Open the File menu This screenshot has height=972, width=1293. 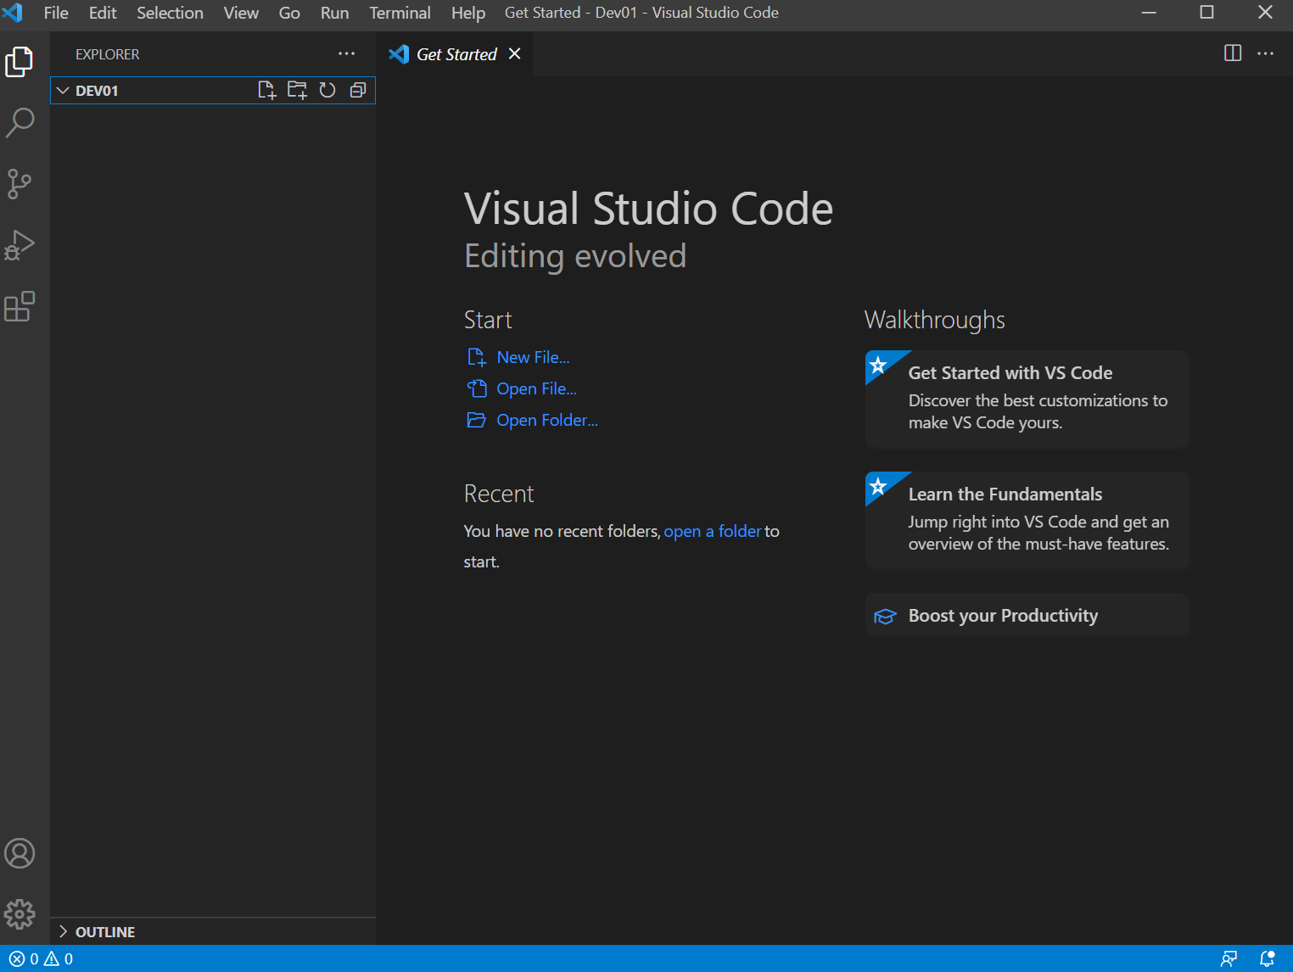pos(56,13)
